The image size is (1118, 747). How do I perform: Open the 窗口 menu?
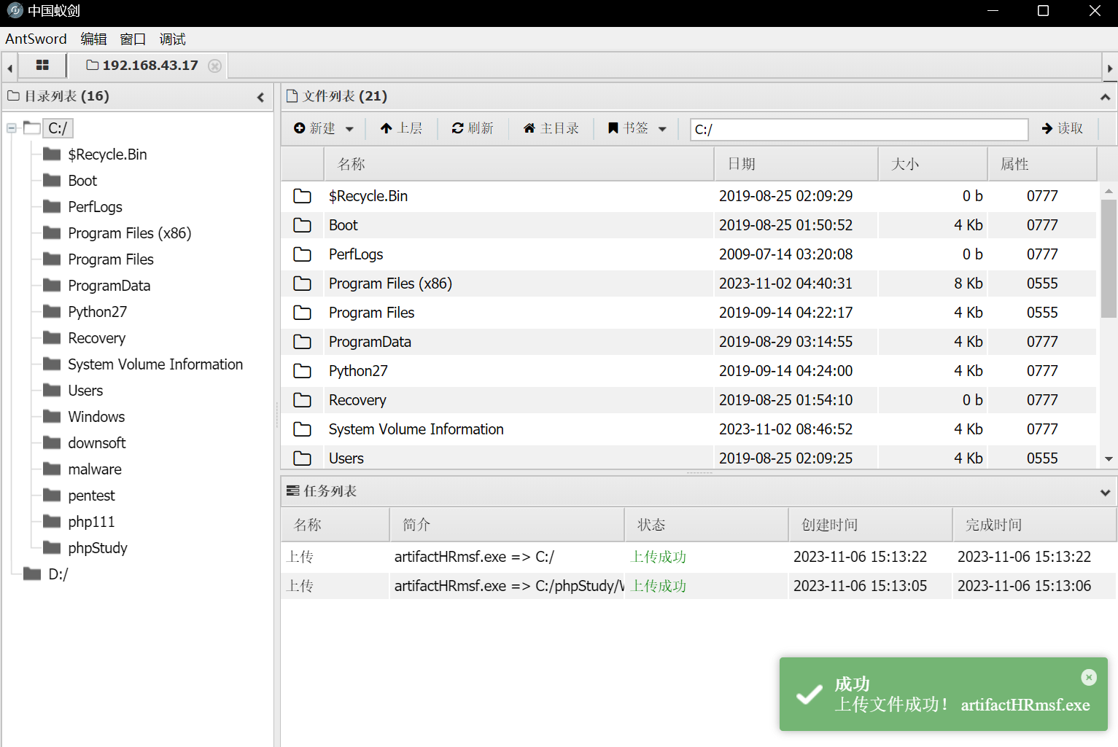[x=133, y=39]
